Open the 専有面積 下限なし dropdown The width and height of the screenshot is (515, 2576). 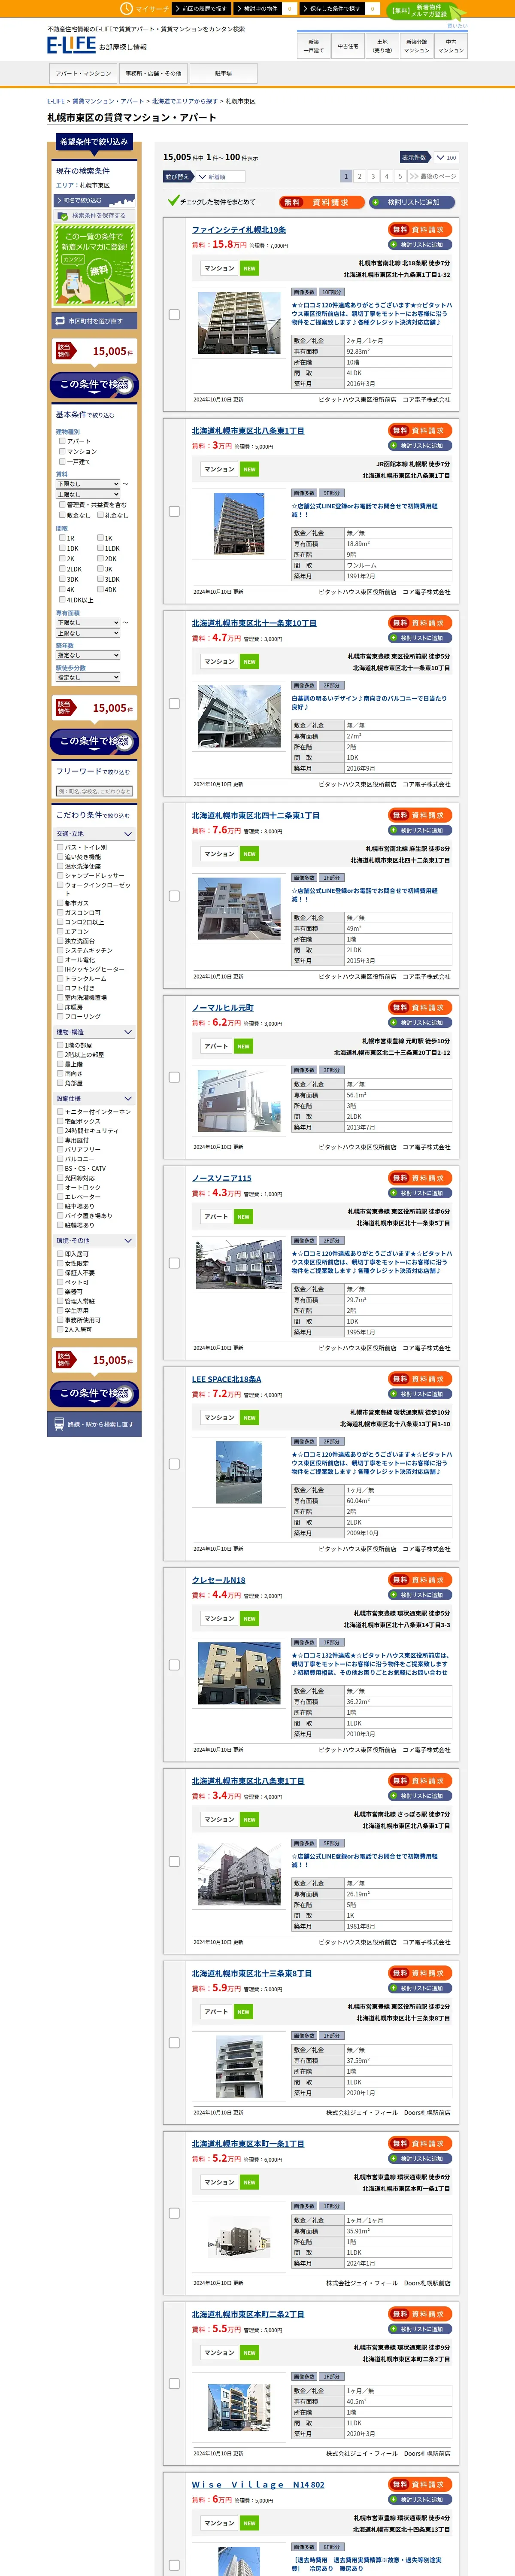88,622
